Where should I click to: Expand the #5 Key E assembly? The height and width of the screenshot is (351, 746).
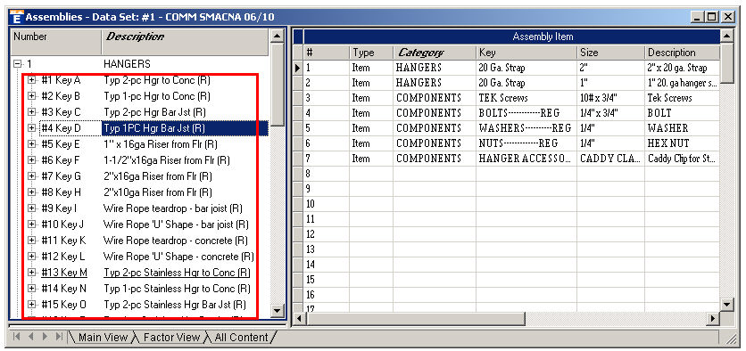tap(32, 144)
